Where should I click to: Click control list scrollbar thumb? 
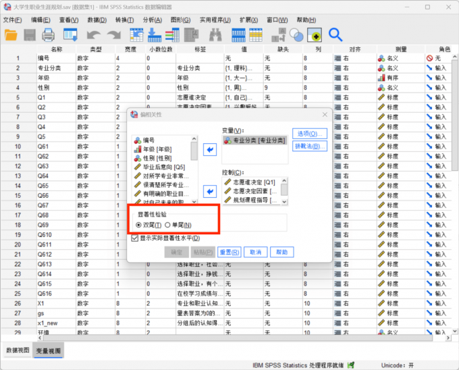[283, 190]
